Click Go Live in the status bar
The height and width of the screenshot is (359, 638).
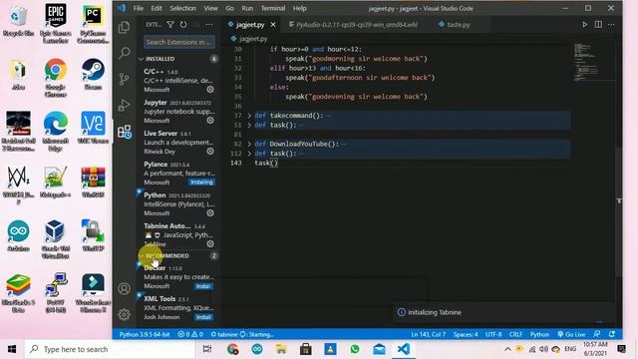coord(571,334)
